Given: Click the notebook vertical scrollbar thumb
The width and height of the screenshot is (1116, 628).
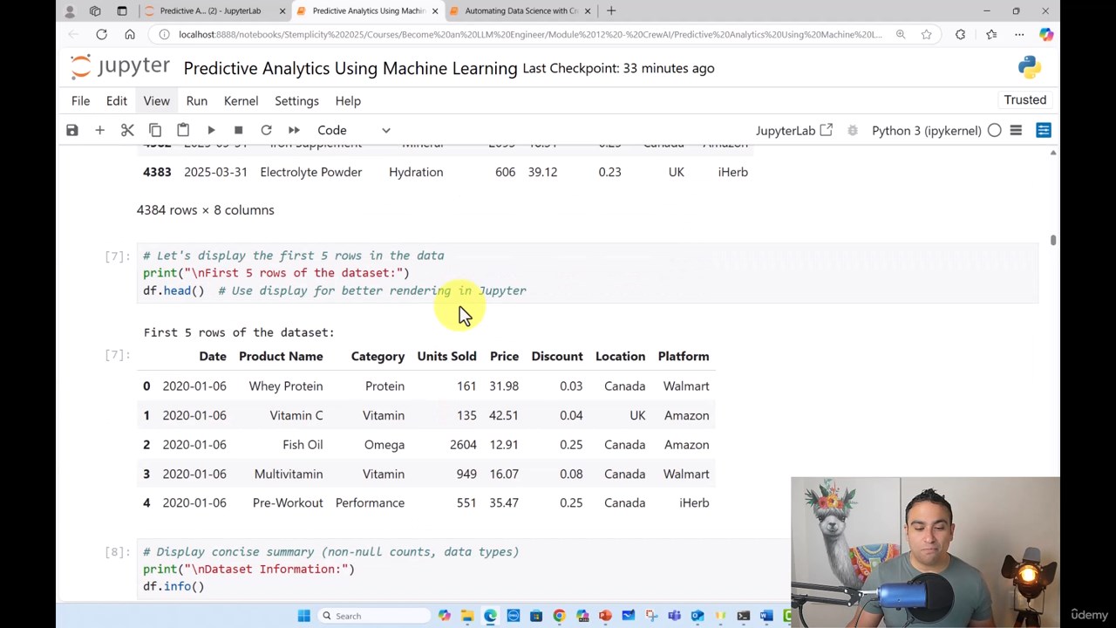Looking at the screenshot, I should [x=1053, y=240].
